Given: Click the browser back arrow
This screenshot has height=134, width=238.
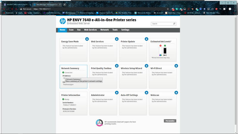Looking at the screenshot, I should 4,9.
